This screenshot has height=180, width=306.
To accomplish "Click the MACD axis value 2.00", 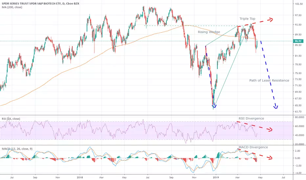I will [x=297, y=151].
